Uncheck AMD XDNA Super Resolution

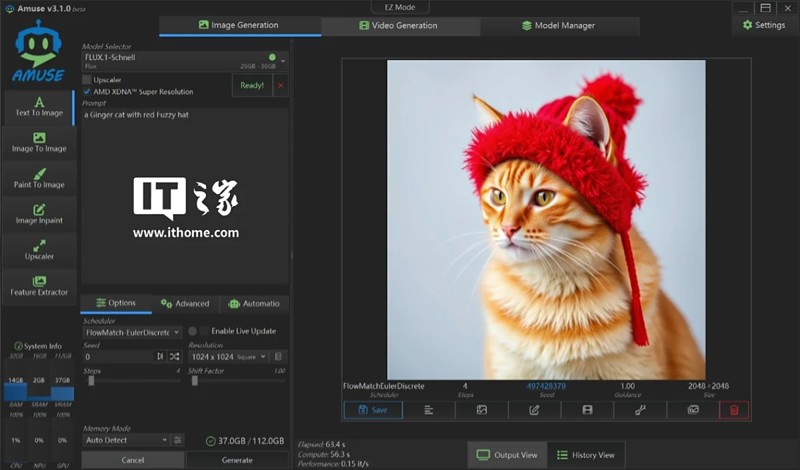pyautogui.click(x=87, y=92)
